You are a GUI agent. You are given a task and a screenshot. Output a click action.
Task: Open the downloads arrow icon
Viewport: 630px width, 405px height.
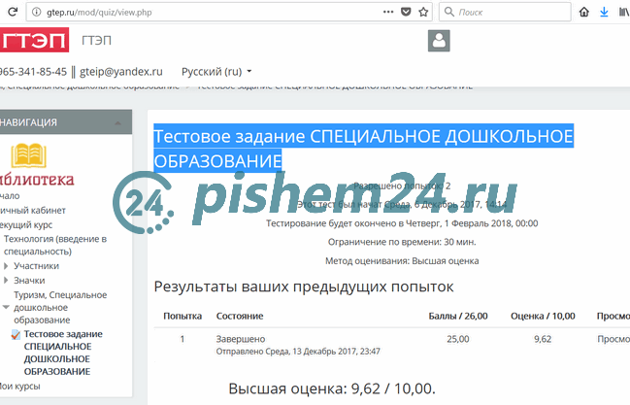(x=604, y=13)
